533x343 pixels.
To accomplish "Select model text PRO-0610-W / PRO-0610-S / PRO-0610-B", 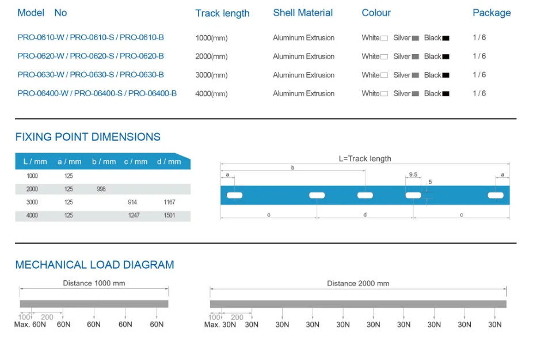I will [x=90, y=37].
